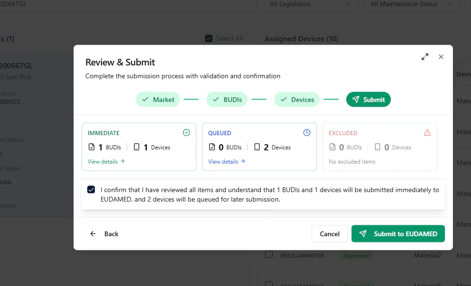Toggle the Select All checkbox

pos(208,38)
